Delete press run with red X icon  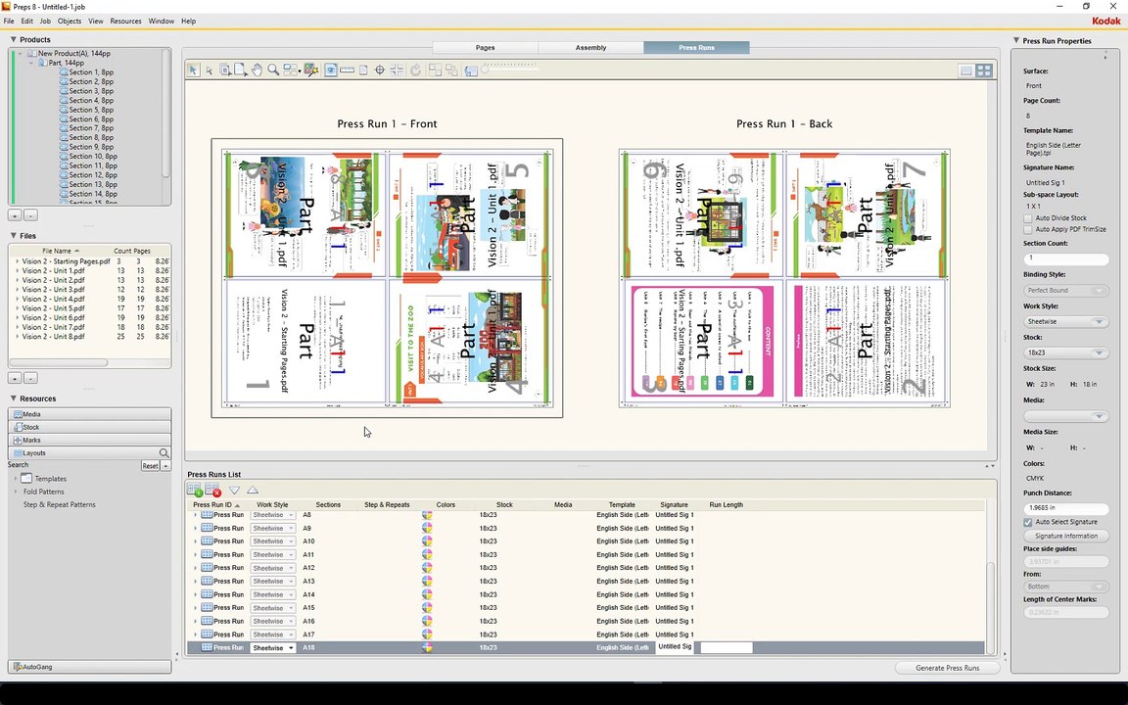212,490
